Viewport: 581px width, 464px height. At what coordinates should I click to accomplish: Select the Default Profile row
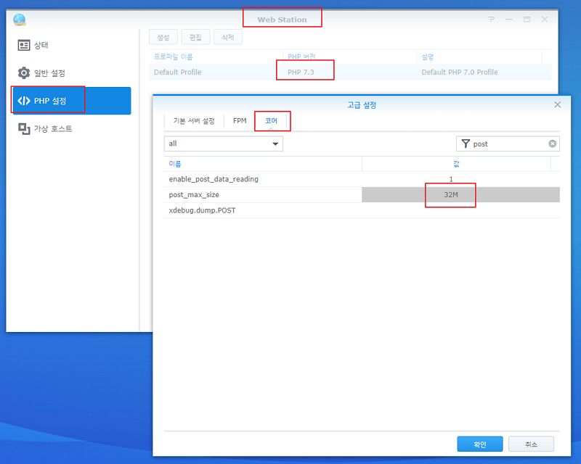350,72
